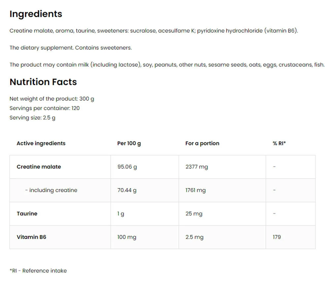Click the allergen warning about milk and soy

point(167,65)
